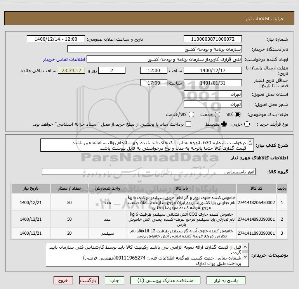This screenshot has height=289, width=299.
Task: Click the پاسخ به نیاز button
Action: (x=226, y=280)
